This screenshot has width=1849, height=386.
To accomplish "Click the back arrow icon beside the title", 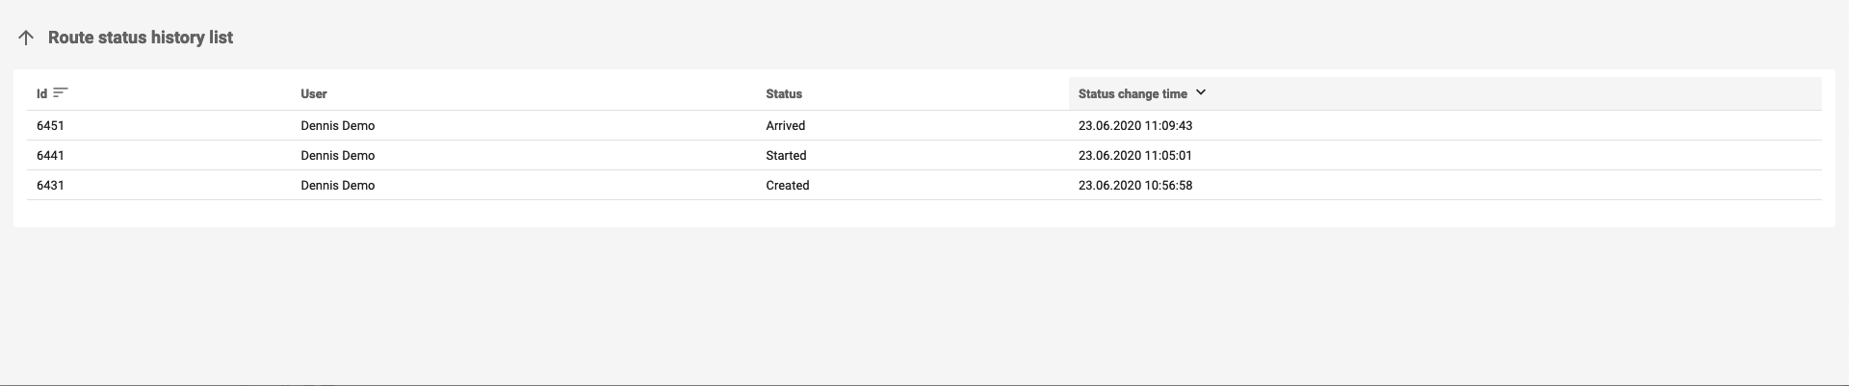I will pos(26,38).
